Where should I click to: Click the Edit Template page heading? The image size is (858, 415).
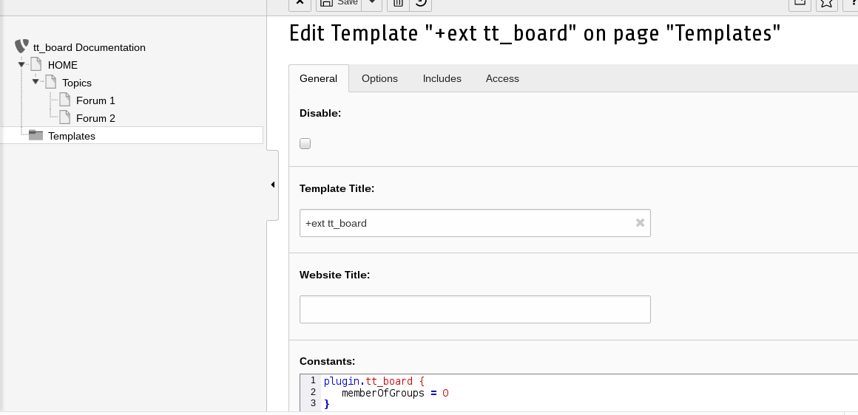point(535,33)
